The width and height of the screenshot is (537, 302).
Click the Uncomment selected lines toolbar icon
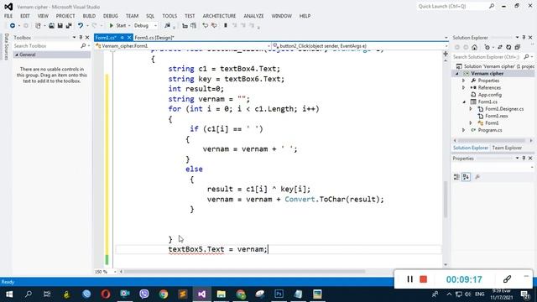pos(194,26)
